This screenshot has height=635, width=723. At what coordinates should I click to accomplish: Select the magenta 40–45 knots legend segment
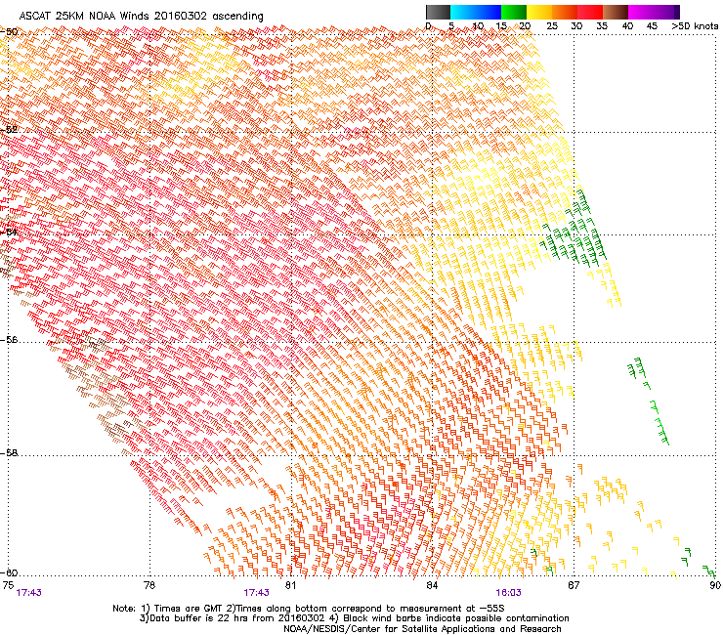click(x=641, y=12)
